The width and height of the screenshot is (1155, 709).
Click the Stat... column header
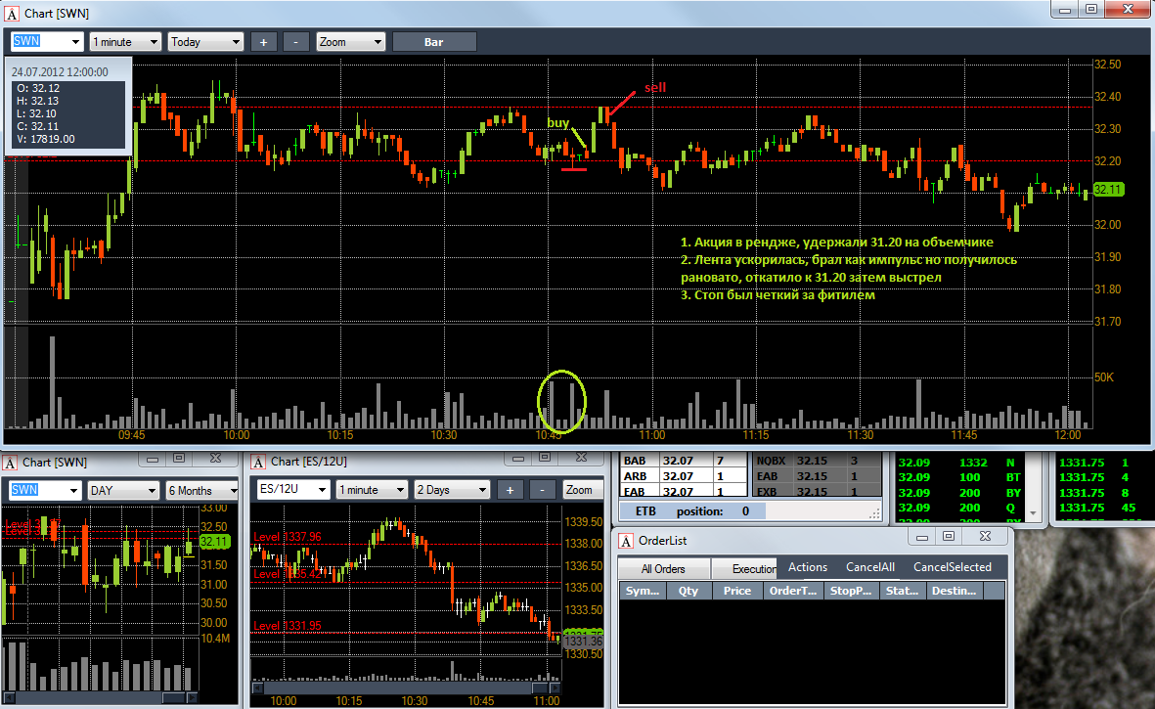[x=903, y=591]
